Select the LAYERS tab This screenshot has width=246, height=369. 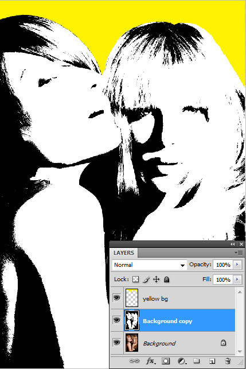[x=124, y=253]
